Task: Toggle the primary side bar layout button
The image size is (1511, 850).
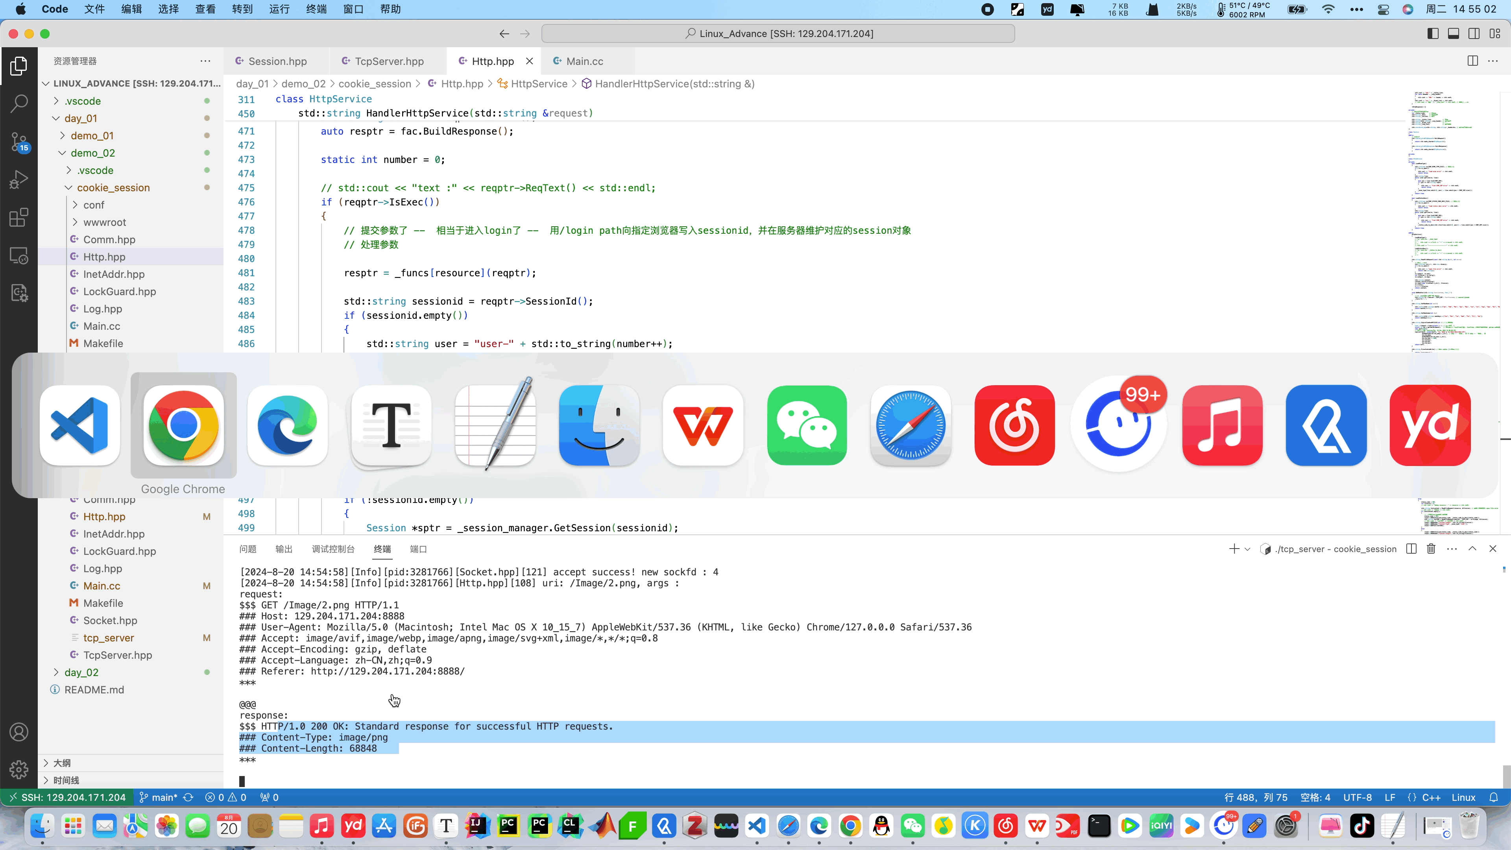Action: point(1433,33)
